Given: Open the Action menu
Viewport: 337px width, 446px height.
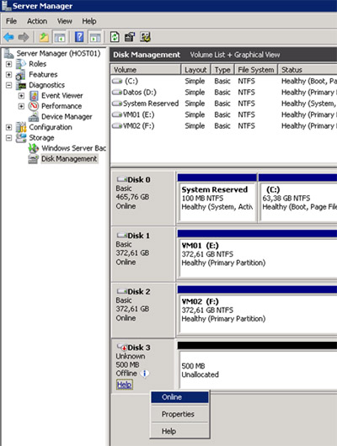Looking at the screenshot, I should pyautogui.click(x=37, y=21).
